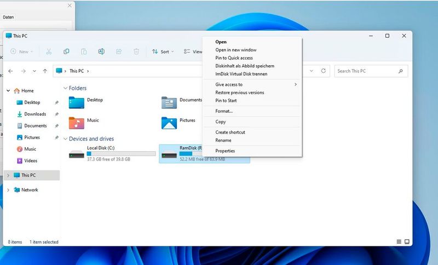Screen dimensions: 438x265
Task: Open the Give access to submenu
Action: click(252, 85)
